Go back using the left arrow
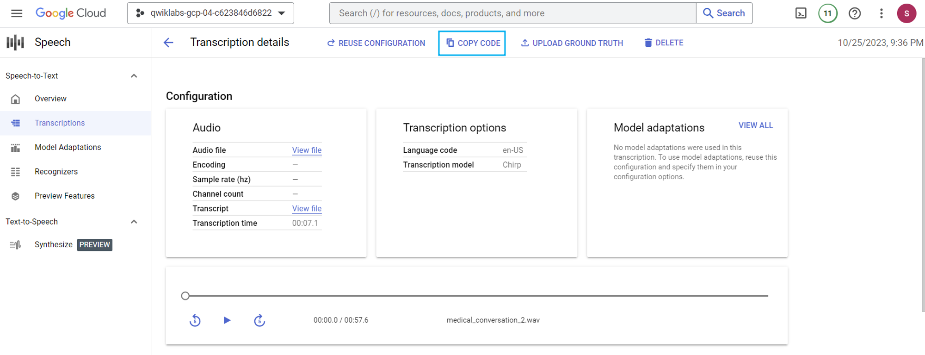925x355 pixels. point(168,43)
